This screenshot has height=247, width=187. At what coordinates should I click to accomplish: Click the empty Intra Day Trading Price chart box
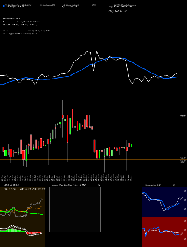click(75, 210)
